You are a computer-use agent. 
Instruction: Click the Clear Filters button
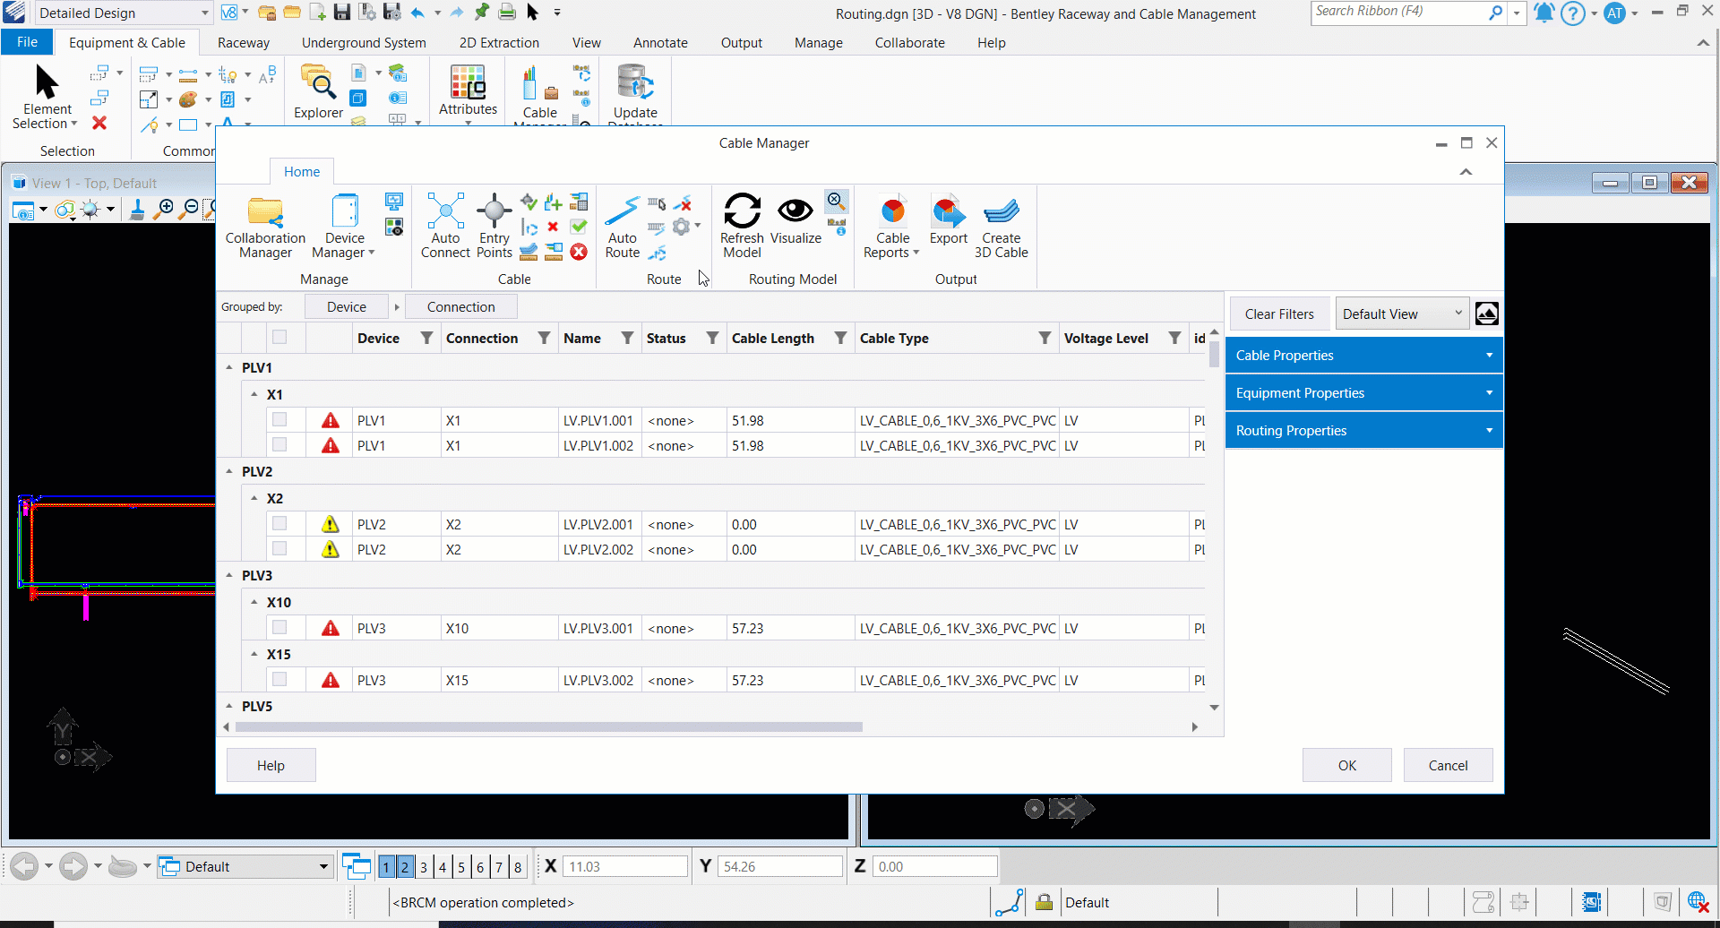pos(1278,314)
